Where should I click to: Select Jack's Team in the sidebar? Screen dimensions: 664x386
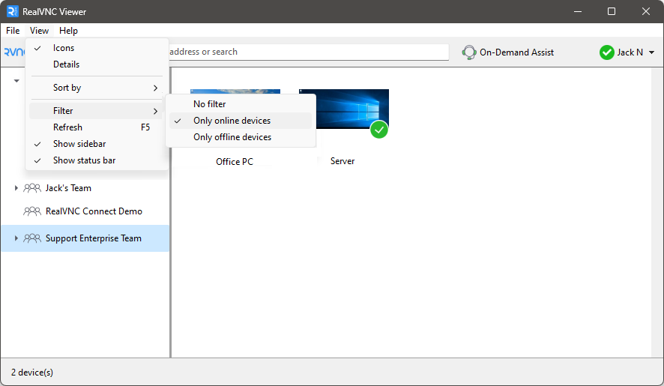pyautogui.click(x=68, y=188)
